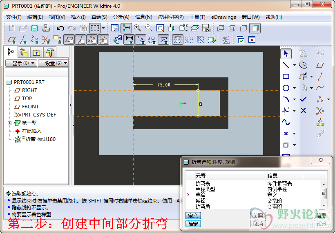The image size is (335, 233).
Task: Click the New file icon
Action: [12, 28]
